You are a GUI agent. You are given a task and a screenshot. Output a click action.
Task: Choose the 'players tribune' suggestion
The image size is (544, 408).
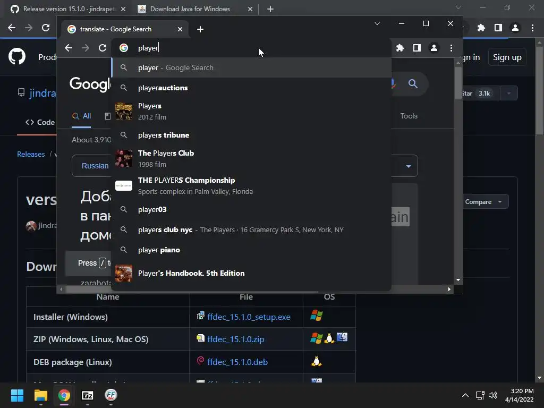point(251,135)
